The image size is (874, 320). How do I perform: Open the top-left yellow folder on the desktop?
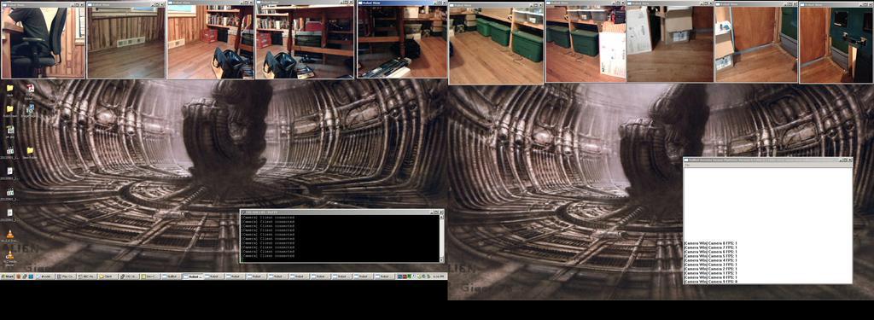tap(9, 89)
